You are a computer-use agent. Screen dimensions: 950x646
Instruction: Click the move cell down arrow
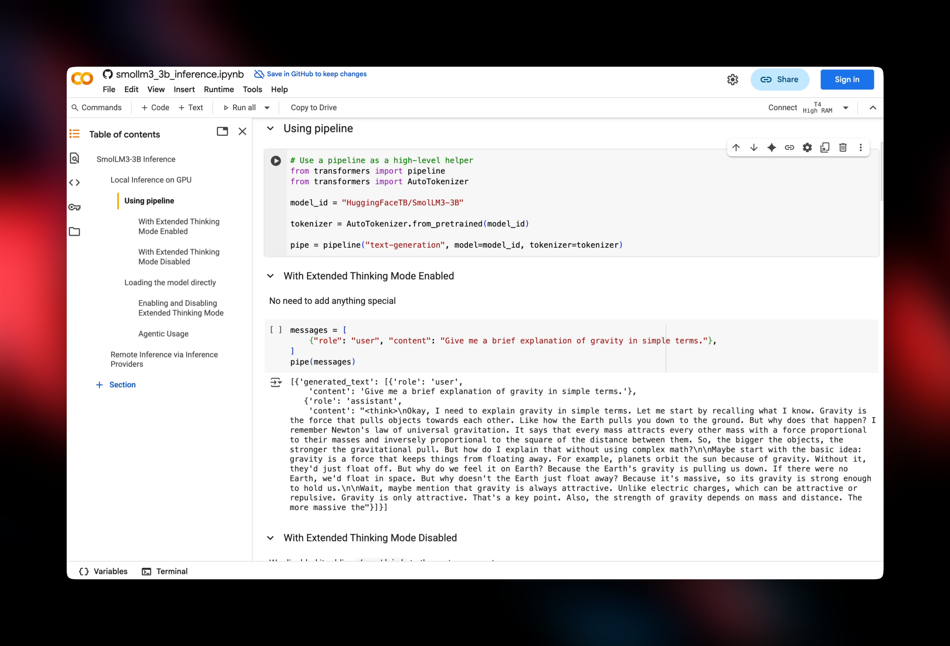[x=754, y=147]
